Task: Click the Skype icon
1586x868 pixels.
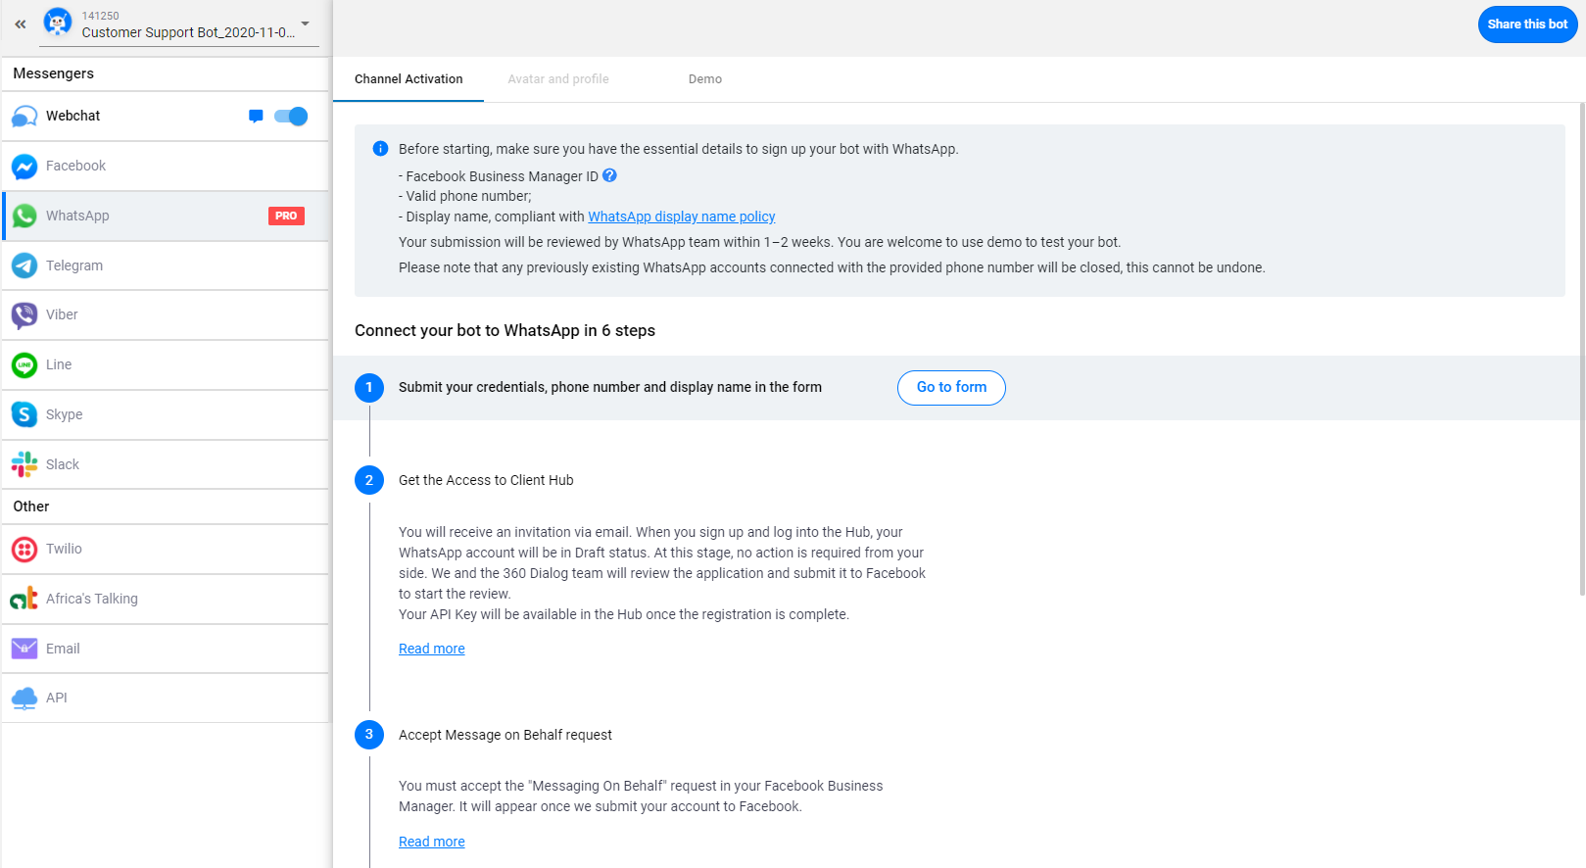Action: [24, 414]
